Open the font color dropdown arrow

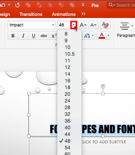108,36
